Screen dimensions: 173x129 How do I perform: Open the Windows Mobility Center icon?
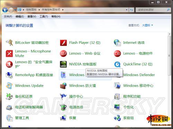[117, 86]
